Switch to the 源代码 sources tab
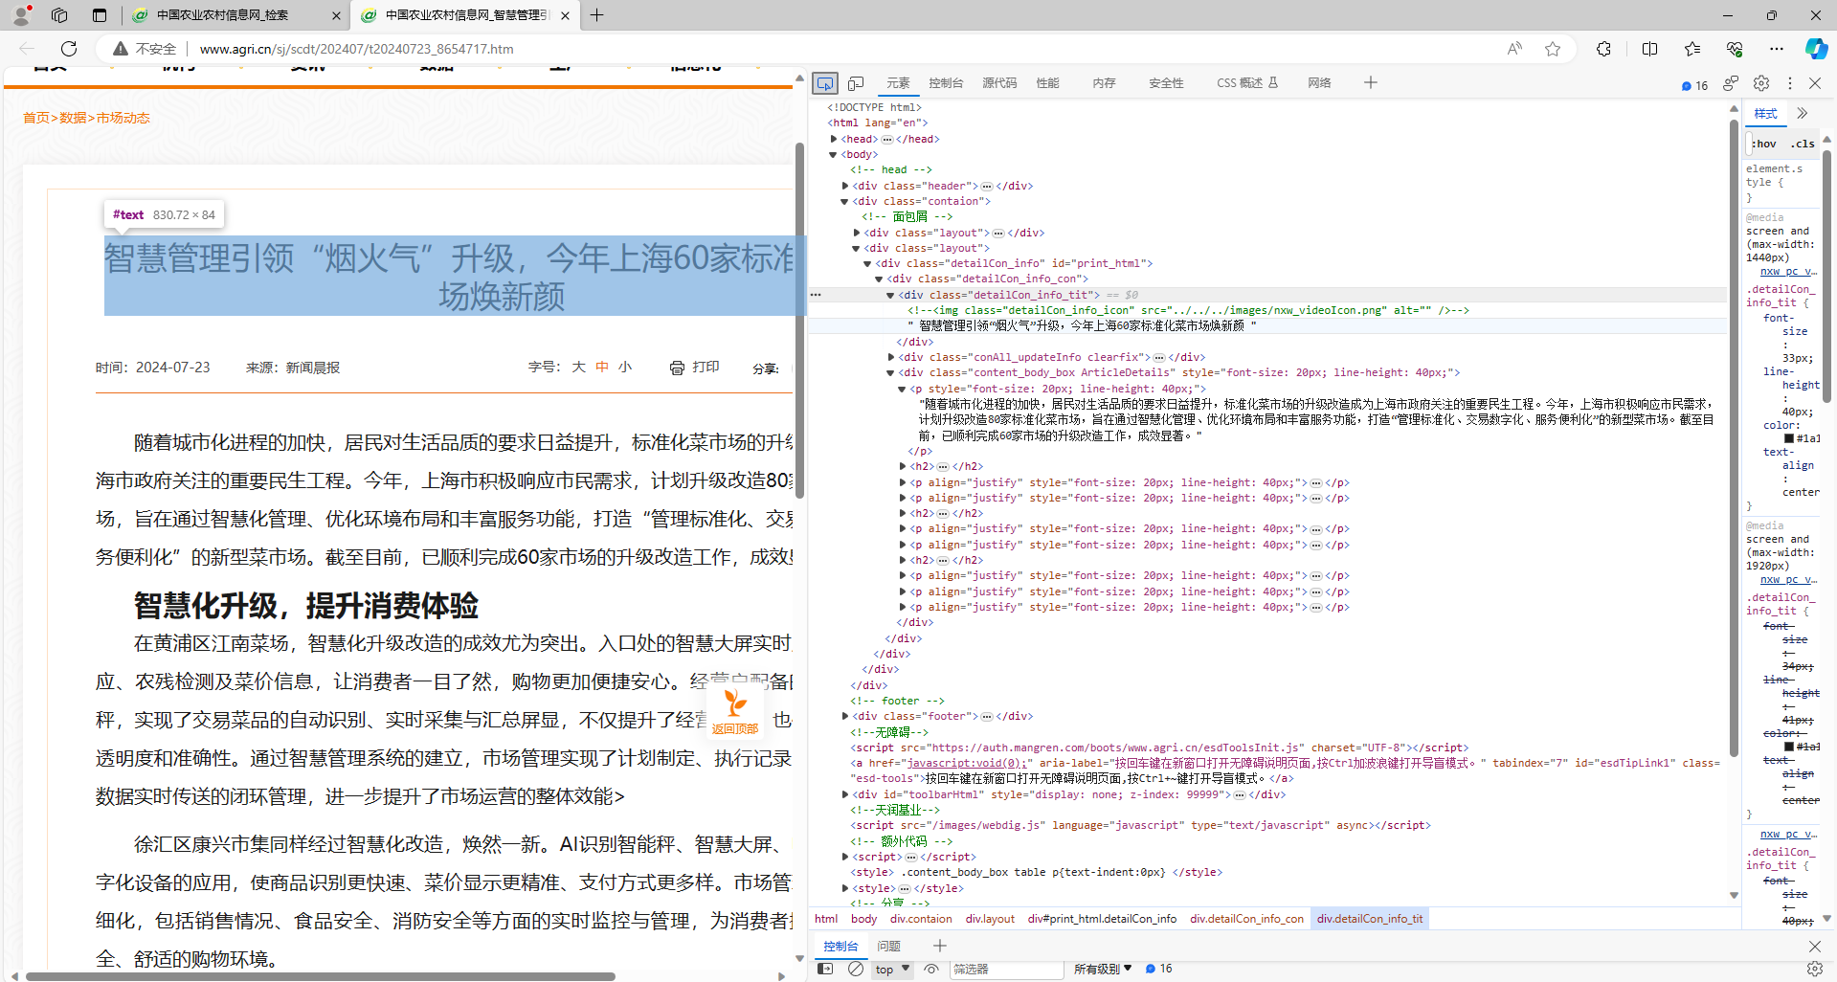Screen dimensions: 1837x982 999,83
